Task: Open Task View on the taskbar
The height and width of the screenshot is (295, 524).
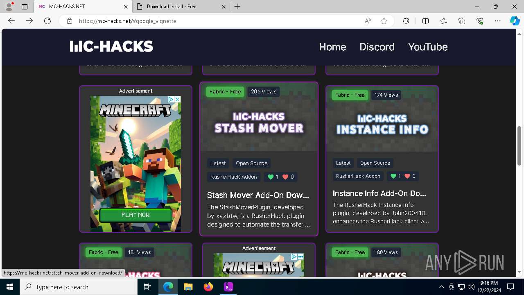Action: click(x=147, y=287)
